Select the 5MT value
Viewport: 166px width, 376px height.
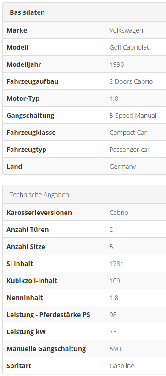pyautogui.click(x=116, y=349)
